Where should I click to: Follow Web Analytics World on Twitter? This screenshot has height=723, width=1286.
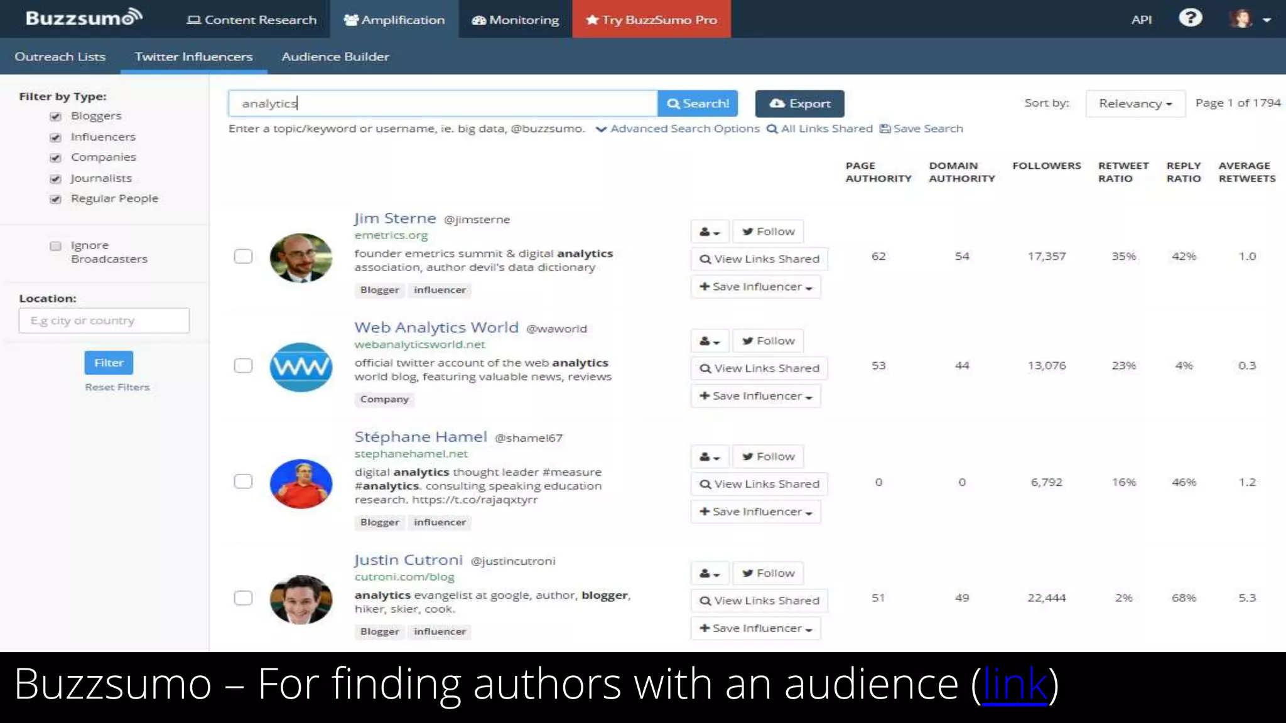(768, 341)
